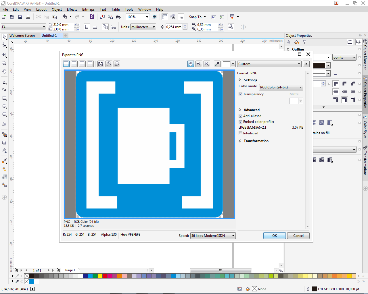Select the Polygon tool in the toolbox
Screen dimensions: 368x294
pyautogui.click(x=4, y=114)
